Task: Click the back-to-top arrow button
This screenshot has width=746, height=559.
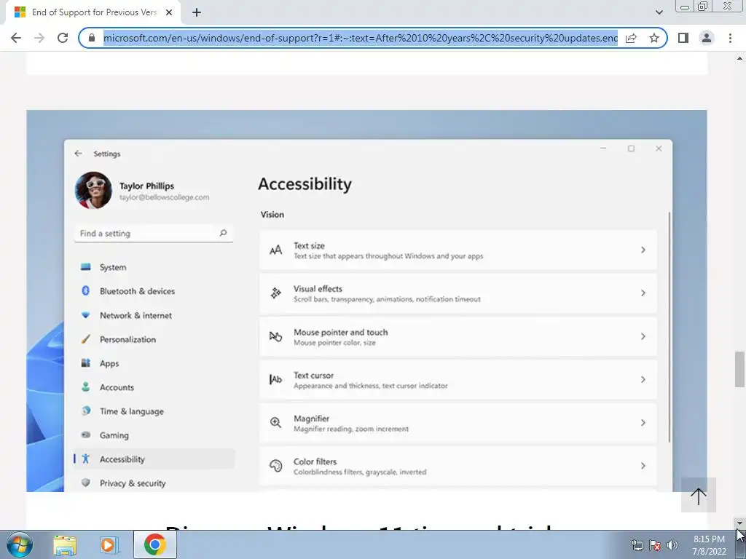Action: coord(699,495)
